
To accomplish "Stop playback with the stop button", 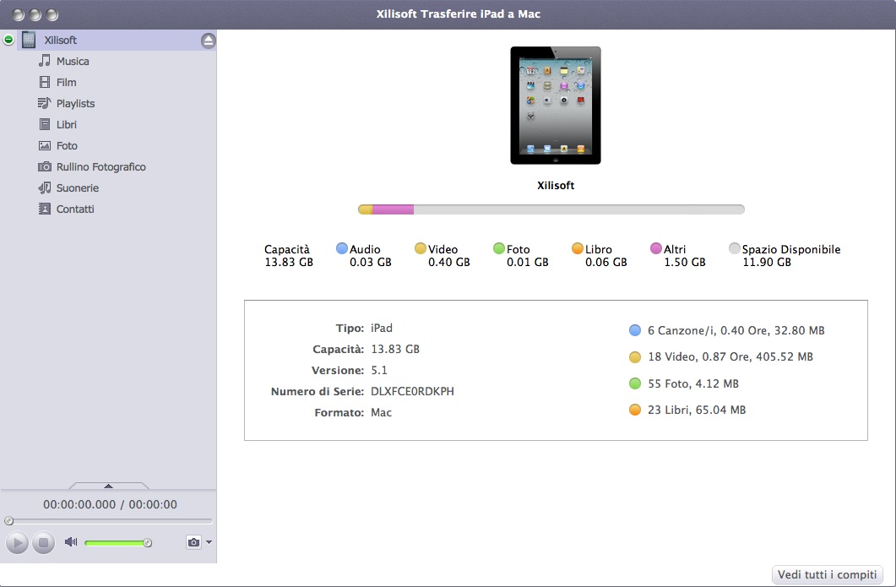I will click(x=42, y=542).
